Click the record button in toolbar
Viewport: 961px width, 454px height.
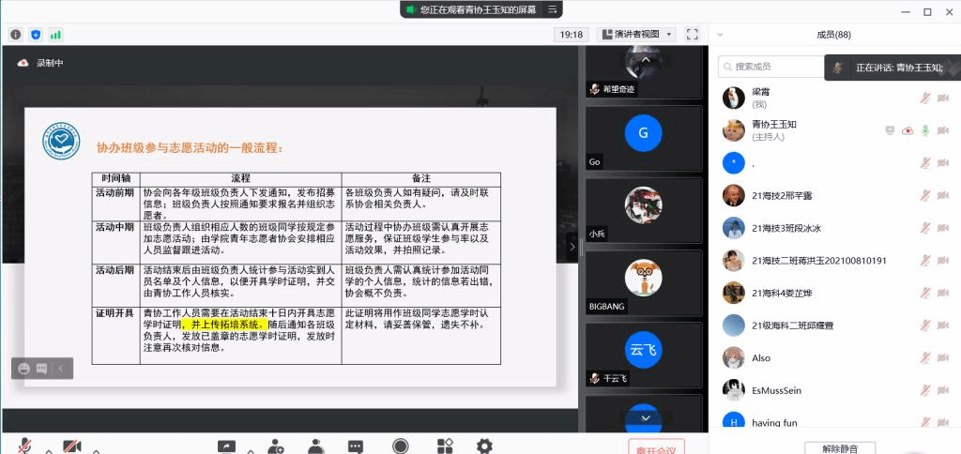pyautogui.click(x=401, y=446)
